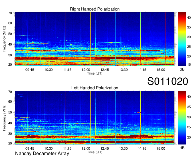
Task: Click 09:45 tick on Right Handed time axis
Action: [x=30, y=70]
